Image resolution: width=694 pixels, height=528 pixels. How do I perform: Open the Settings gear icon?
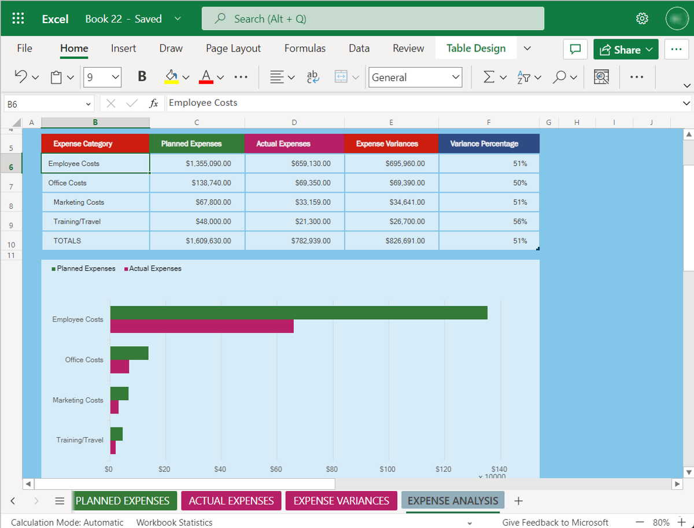click(x=642, y=19)
